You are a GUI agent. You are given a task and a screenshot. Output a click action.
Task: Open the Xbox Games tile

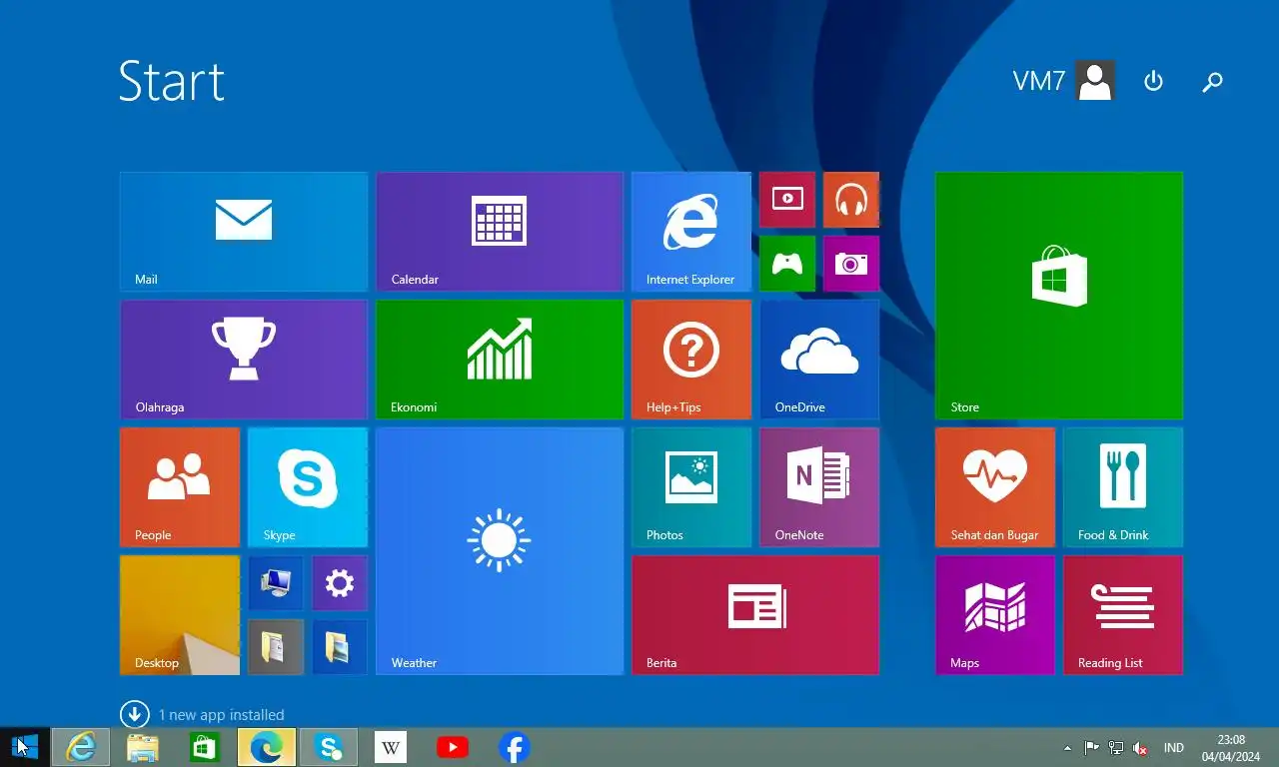coord(787,264)
